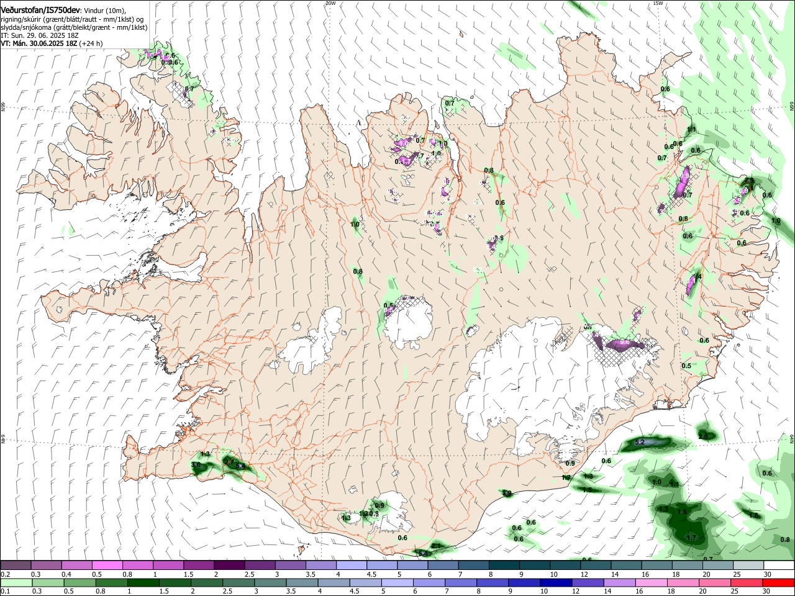The width and height of the screenshot is (795, 596).
Task: Click lower legend swatch between 0.1 and 0.3
Action: point(16,582)
